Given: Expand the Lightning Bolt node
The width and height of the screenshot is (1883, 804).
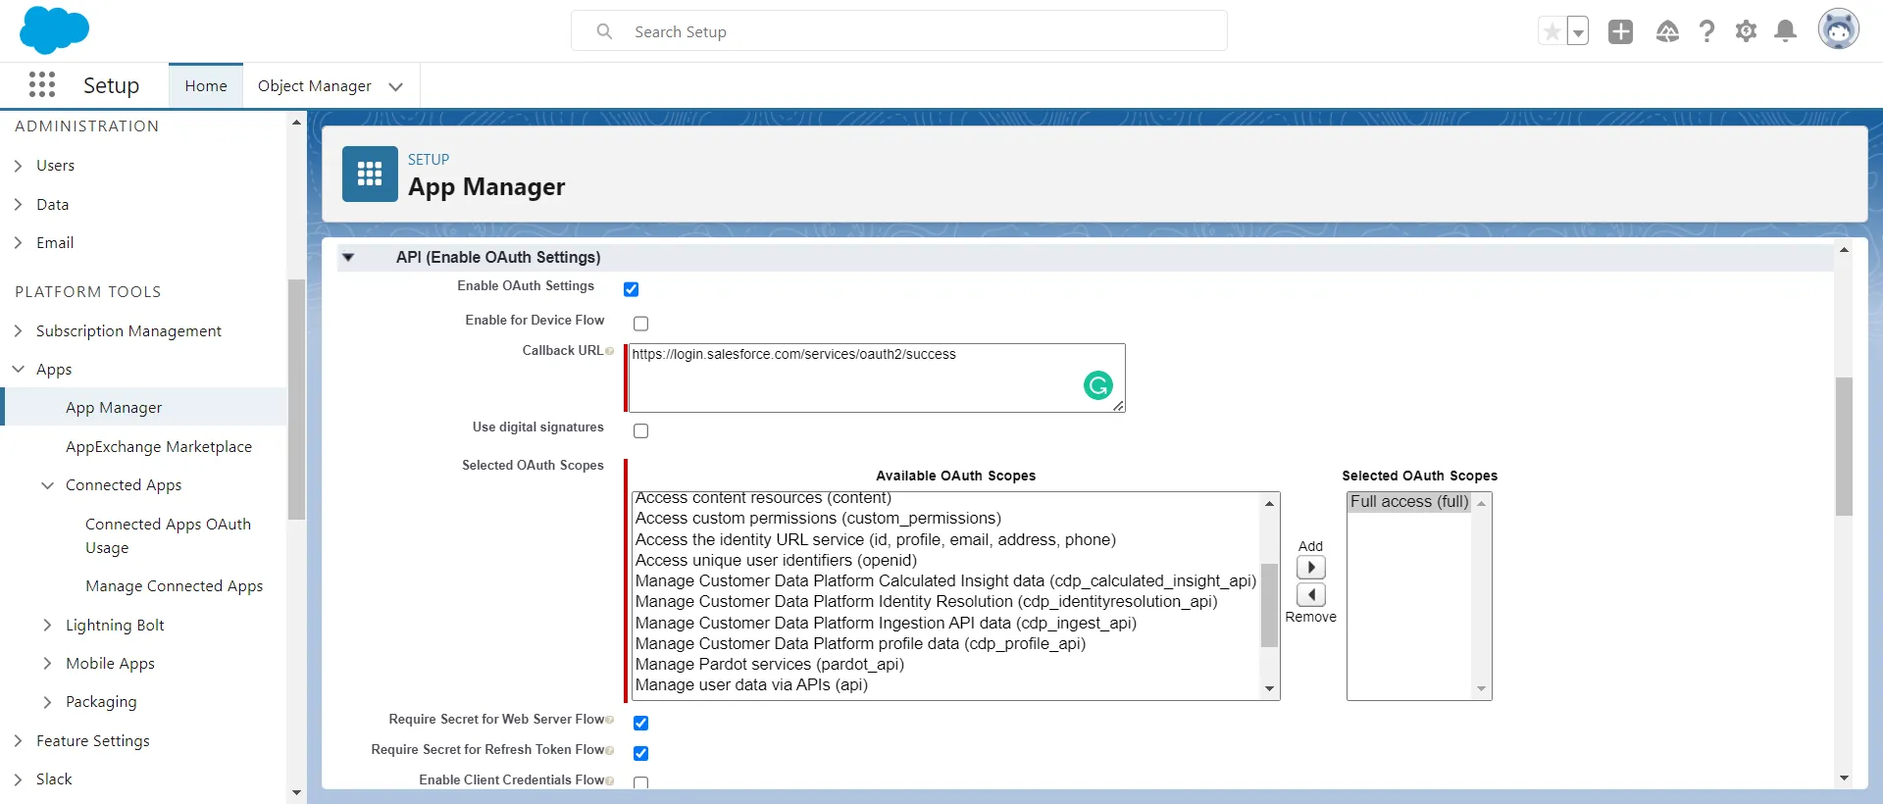Looking at the screenshot, I should pyautogui.click(x=47, y=626).
